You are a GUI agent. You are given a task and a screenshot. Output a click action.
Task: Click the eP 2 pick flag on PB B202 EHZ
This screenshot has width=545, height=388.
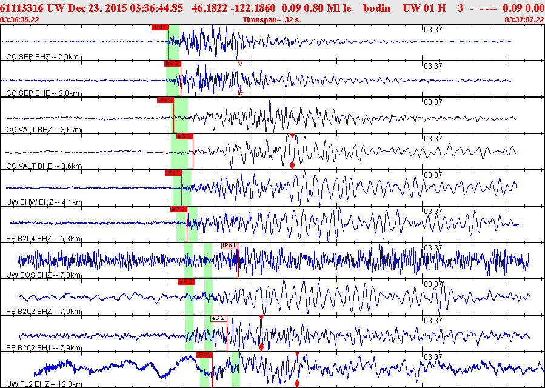(187, 282)
